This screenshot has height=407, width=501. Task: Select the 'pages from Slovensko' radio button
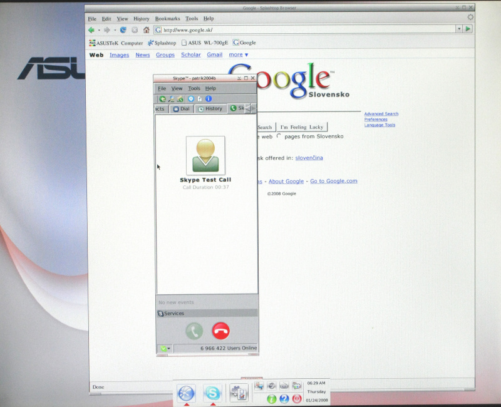[x=279, y=136]
